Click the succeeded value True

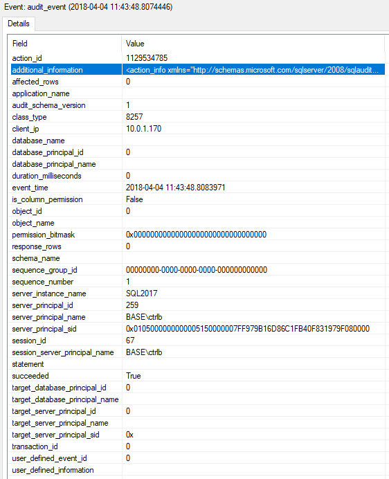click(x=133, y=376)
